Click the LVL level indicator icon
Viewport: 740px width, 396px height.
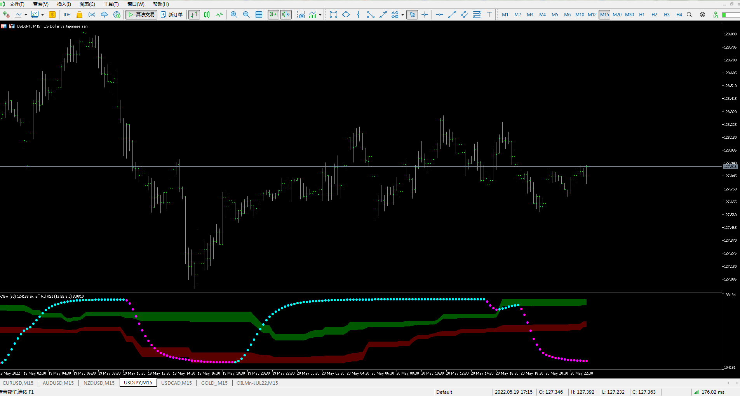coord(716,15)
